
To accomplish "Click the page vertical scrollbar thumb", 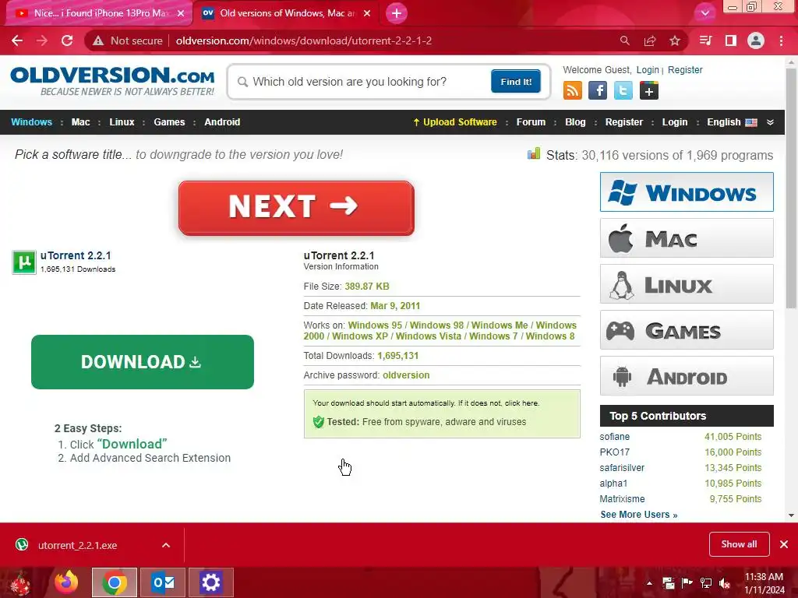I will pos(791,188).
